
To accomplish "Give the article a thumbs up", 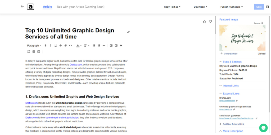I will [x=205, y=22].
